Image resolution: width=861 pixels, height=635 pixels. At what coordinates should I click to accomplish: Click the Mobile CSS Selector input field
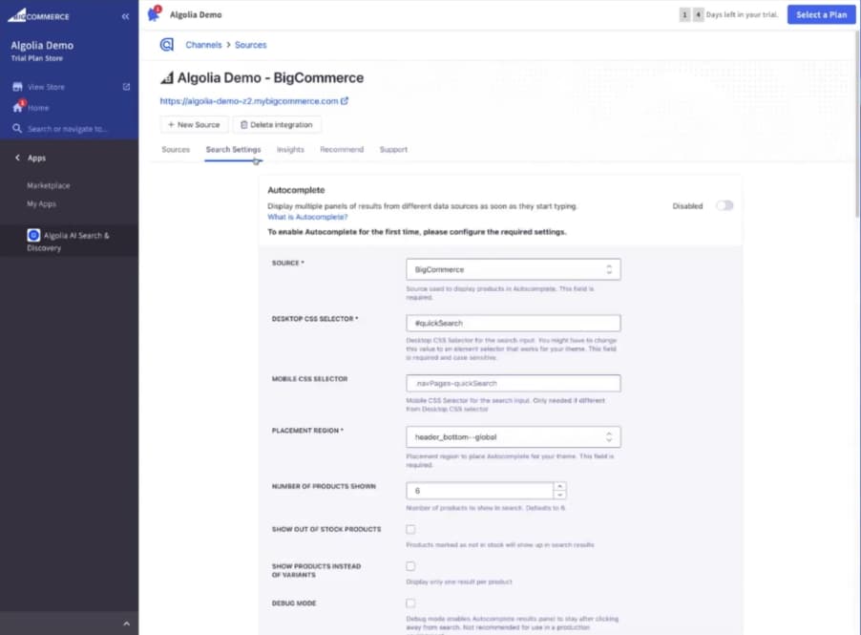(514, 383)
